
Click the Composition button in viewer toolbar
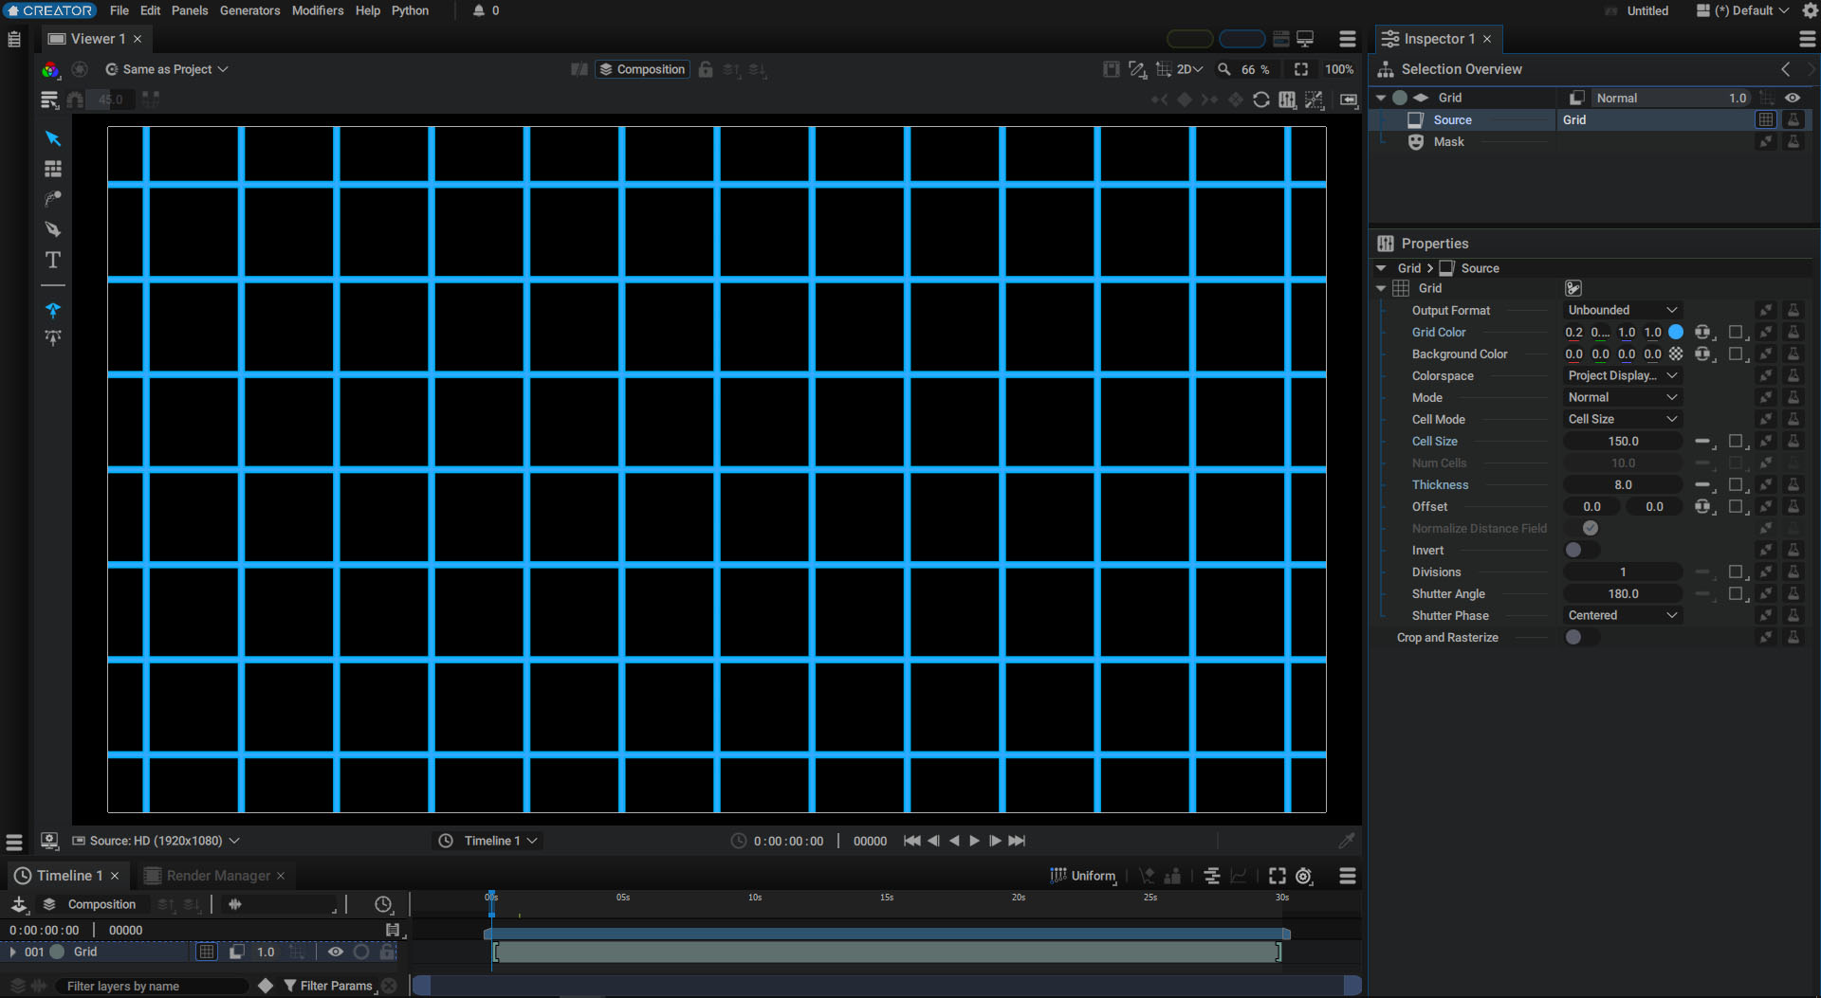[x=642, y=69]
